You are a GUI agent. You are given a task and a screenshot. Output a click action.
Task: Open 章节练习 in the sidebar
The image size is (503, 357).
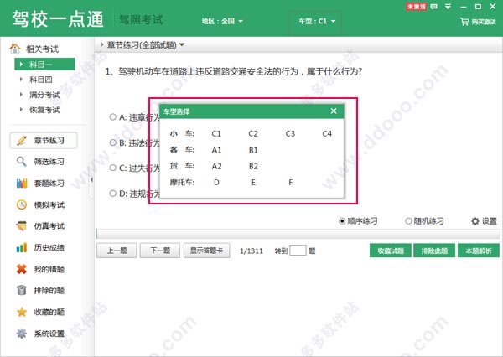coord(44,141)
